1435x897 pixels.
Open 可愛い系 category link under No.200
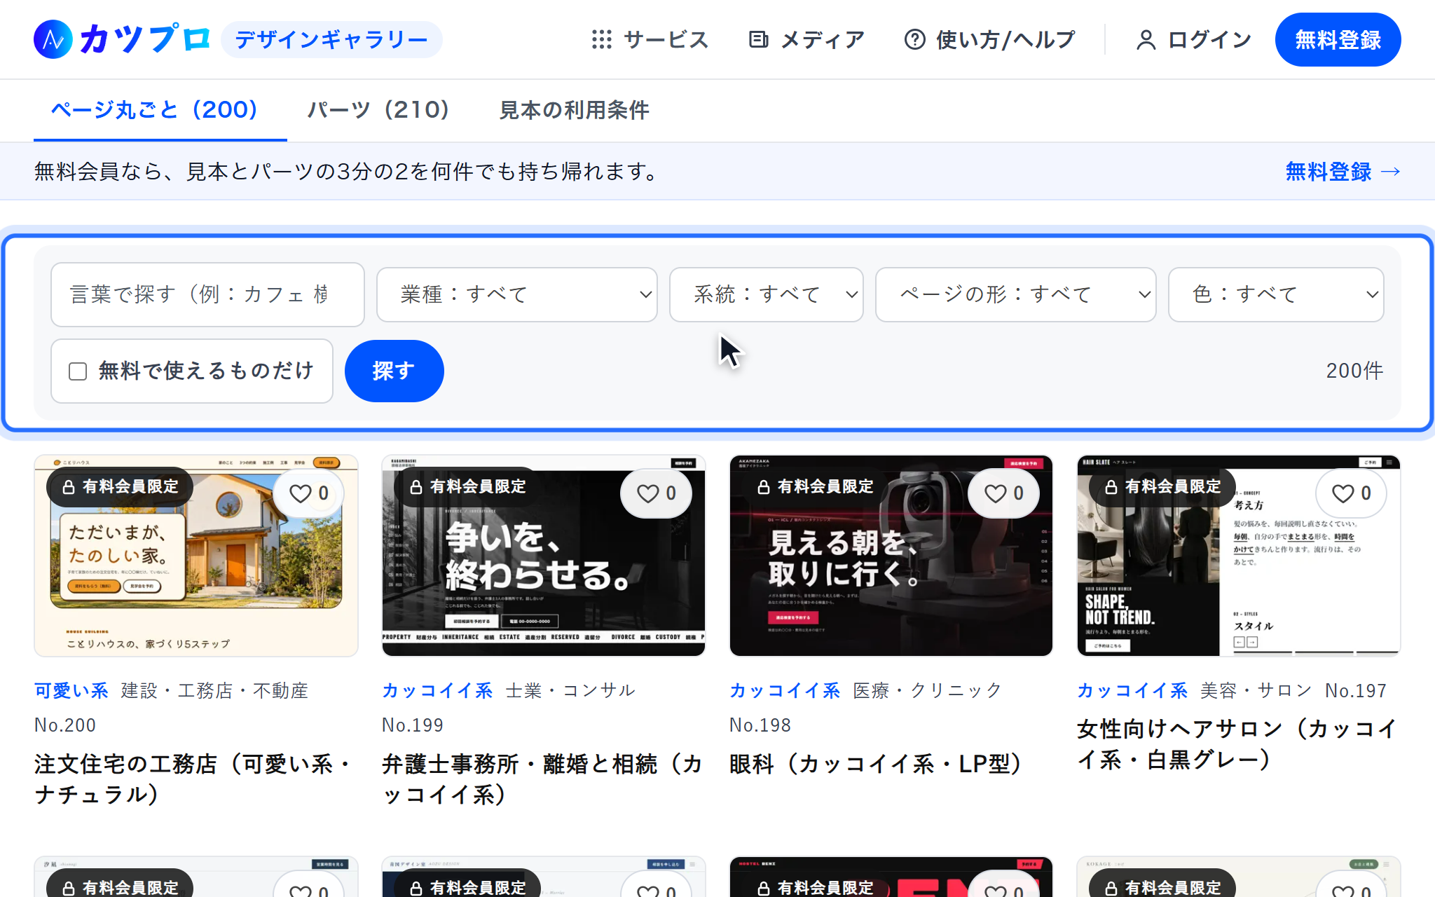coord(71,691)
